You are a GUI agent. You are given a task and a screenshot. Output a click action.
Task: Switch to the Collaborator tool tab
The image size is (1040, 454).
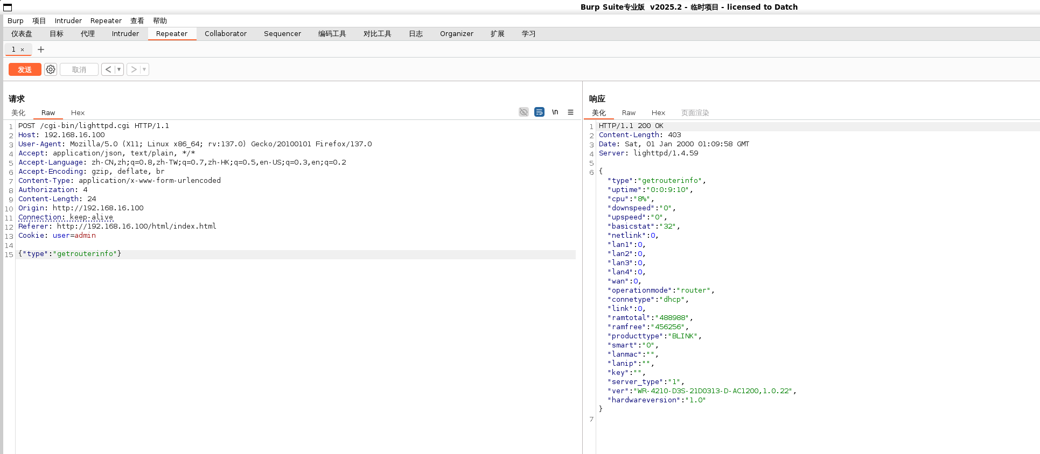click(225, 33)
